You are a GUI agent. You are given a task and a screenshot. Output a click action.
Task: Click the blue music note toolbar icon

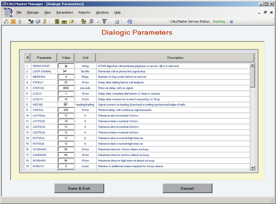click(x=98, y=22)
